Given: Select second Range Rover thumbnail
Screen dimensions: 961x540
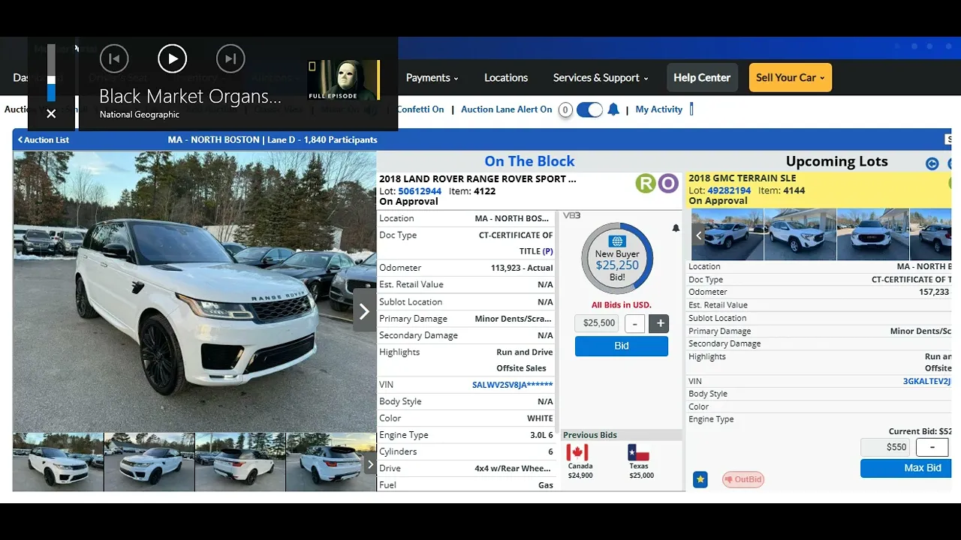Looking at the screenshot, I should 149,462.
